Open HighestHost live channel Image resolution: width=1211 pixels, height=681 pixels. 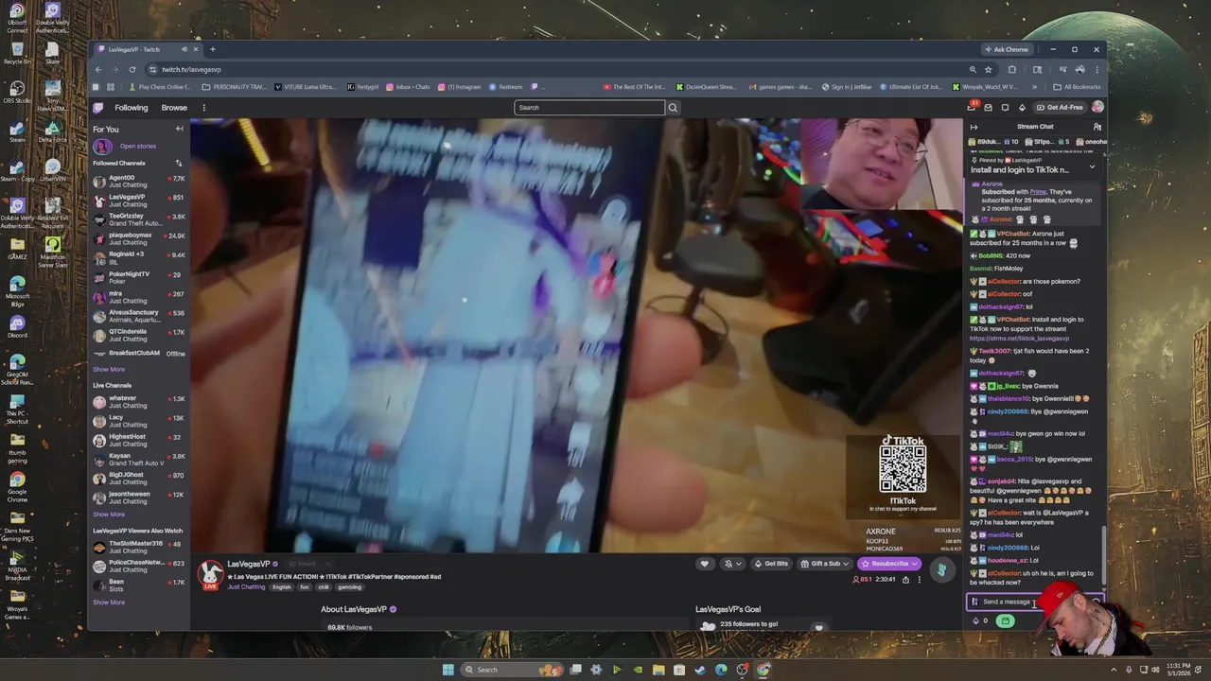click(138, 440)
